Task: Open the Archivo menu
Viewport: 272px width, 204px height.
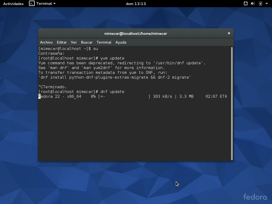Action: (46, 42)
